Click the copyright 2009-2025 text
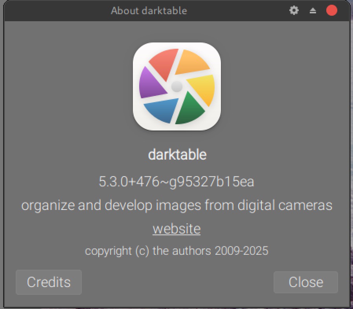 click(x=176, y=251)
